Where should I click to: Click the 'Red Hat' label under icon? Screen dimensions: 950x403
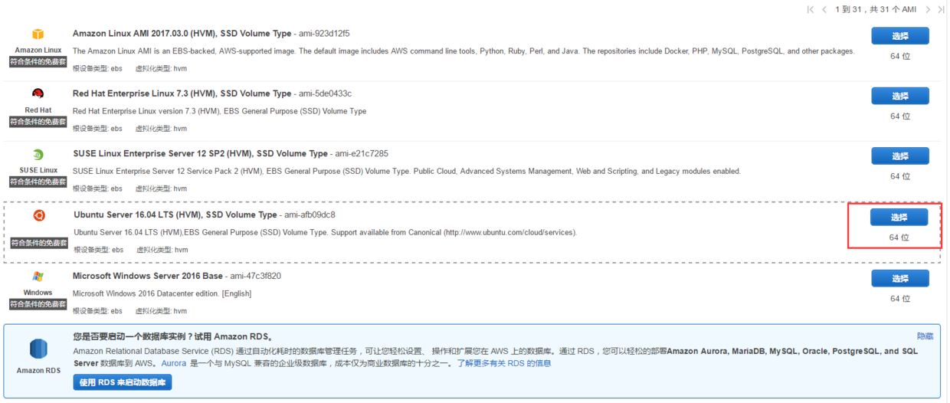click(x=38, y=110)
